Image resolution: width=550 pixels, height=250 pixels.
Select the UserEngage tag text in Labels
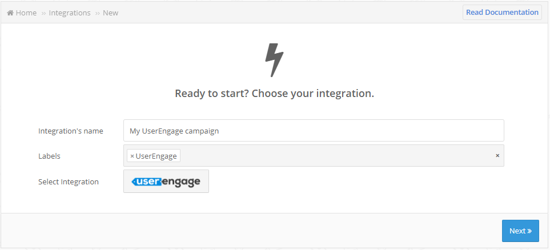(x=156, y=156)
